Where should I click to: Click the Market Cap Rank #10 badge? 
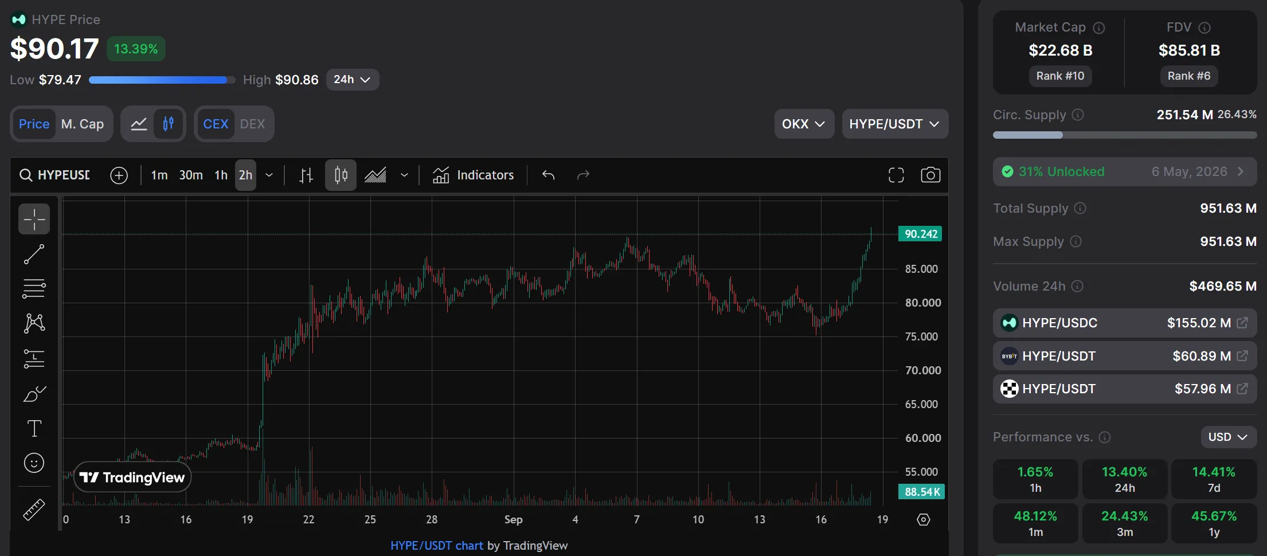(1061, 76)
